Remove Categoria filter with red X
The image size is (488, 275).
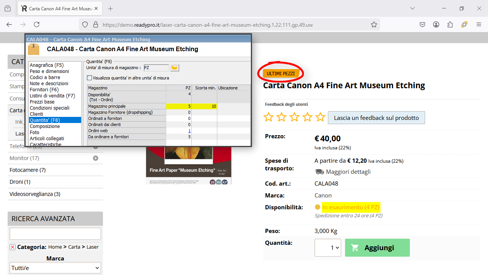[x=13, y=247]
